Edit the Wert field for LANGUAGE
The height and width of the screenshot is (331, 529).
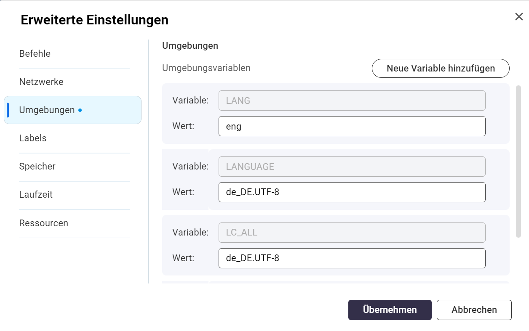point(352,192)
